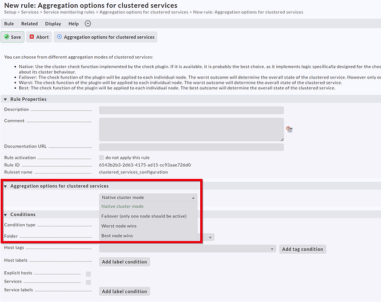Tick the Explicit hosts checkbox
The image size is (381, 302).
coord(88,274)
